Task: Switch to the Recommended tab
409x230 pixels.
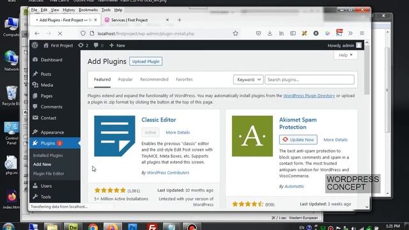Action: (x=154, y=79)
